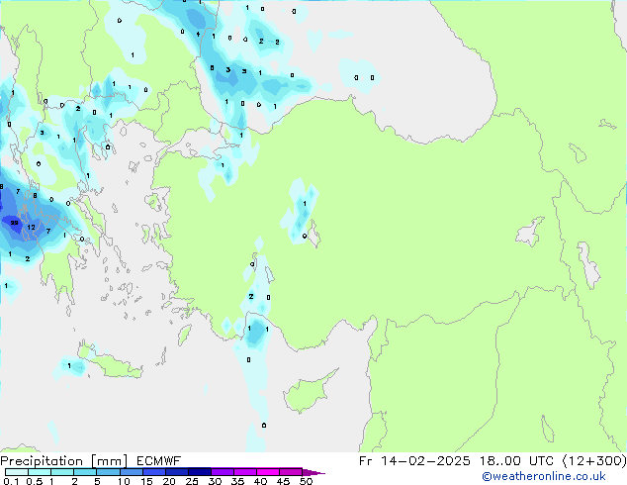Viewport: 627px width, 485px height.
Task: Pick the 10–15 mm legend color box
Action: pyautogui.click(x=131, y=472)
